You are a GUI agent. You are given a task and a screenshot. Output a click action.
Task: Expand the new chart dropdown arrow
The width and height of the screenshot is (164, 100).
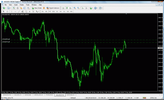tap(6, 8)
